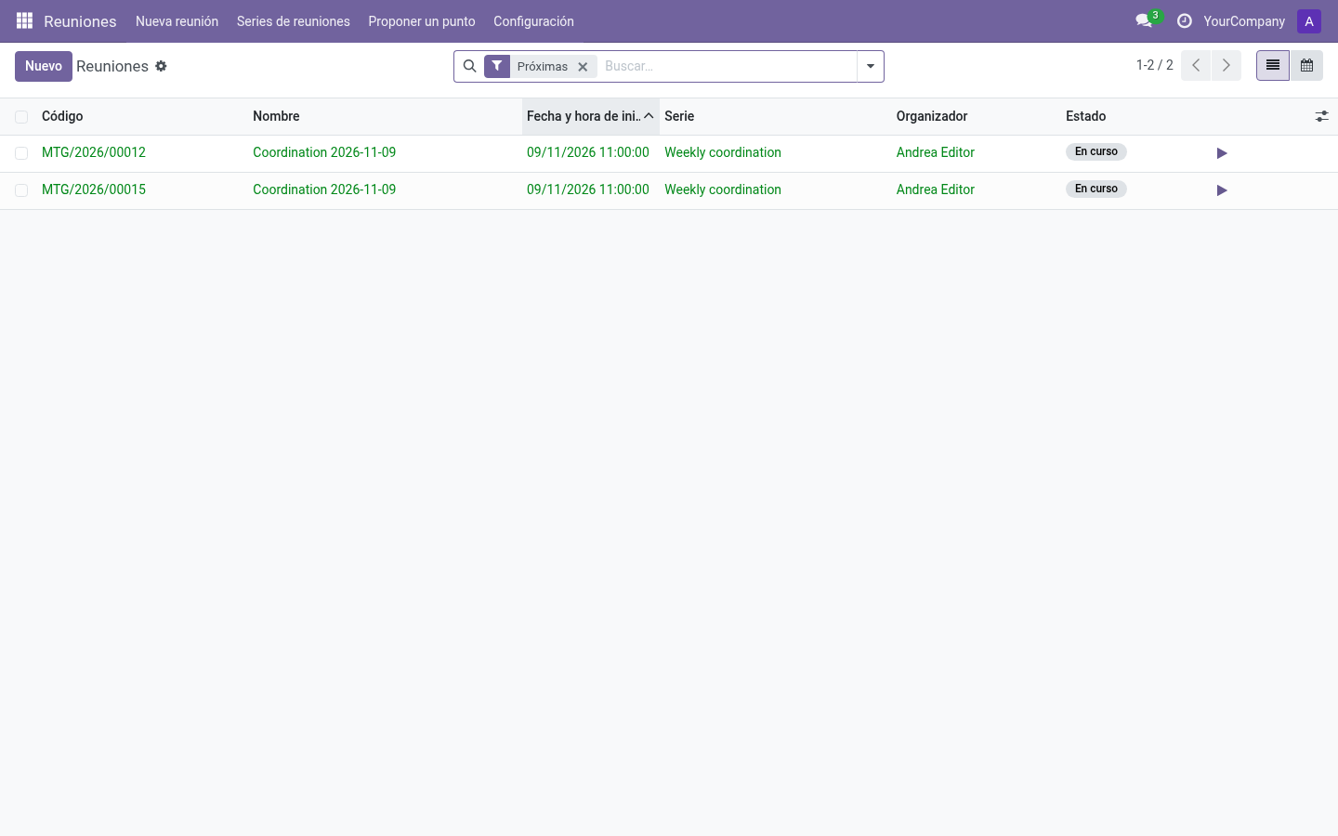The width and height of the screenshot is (1338, 836).
Task: Click En curso status of MTG/2026/00012
Action: 1096,151
